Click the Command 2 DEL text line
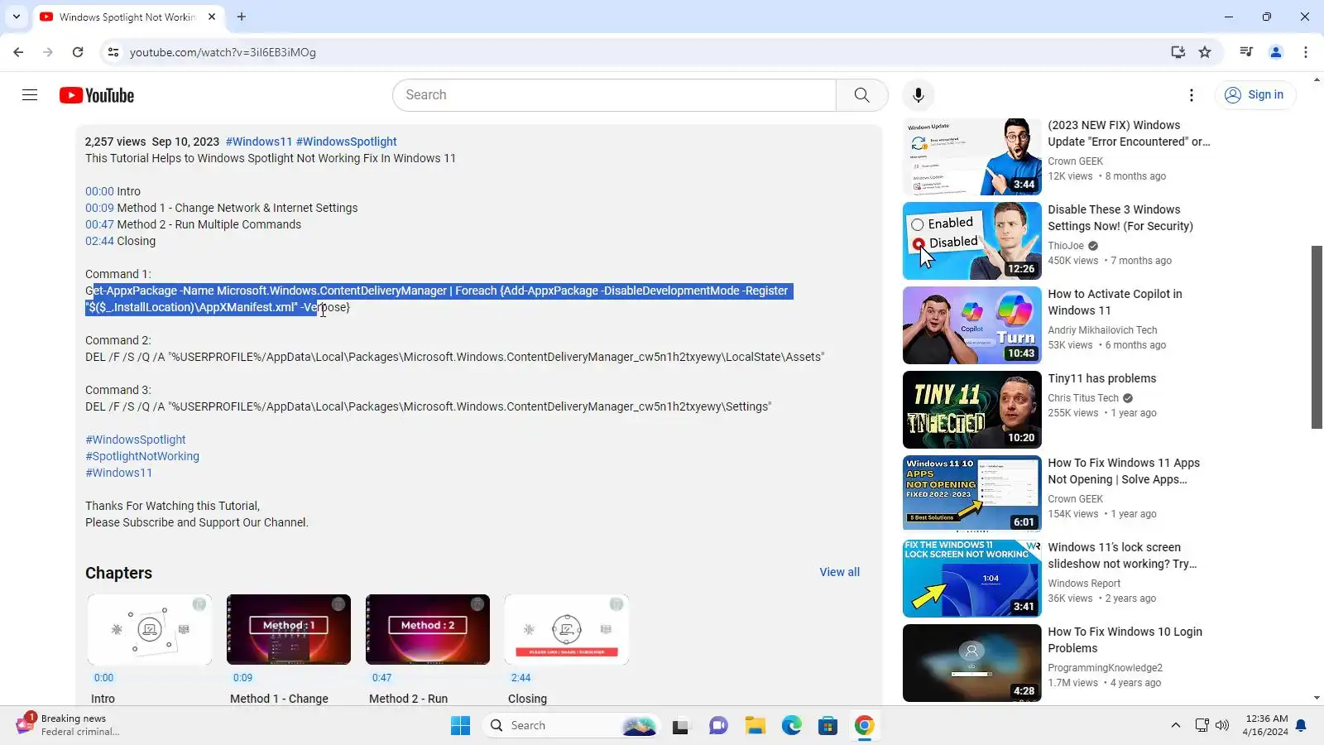The width and height of the screenshot is (1324, 745). tap(454, 357)
